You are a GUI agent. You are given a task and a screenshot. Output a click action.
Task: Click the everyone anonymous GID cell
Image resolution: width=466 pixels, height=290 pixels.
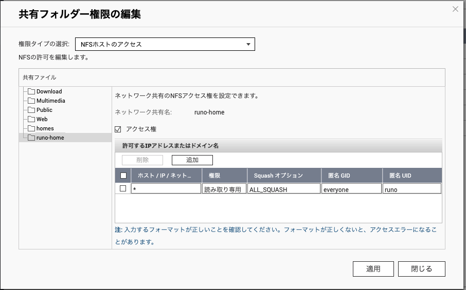(x=352, y=188)
